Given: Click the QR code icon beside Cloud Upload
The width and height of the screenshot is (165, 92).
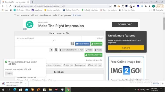Looking at the screenshot, I should [x=72, y=44].
